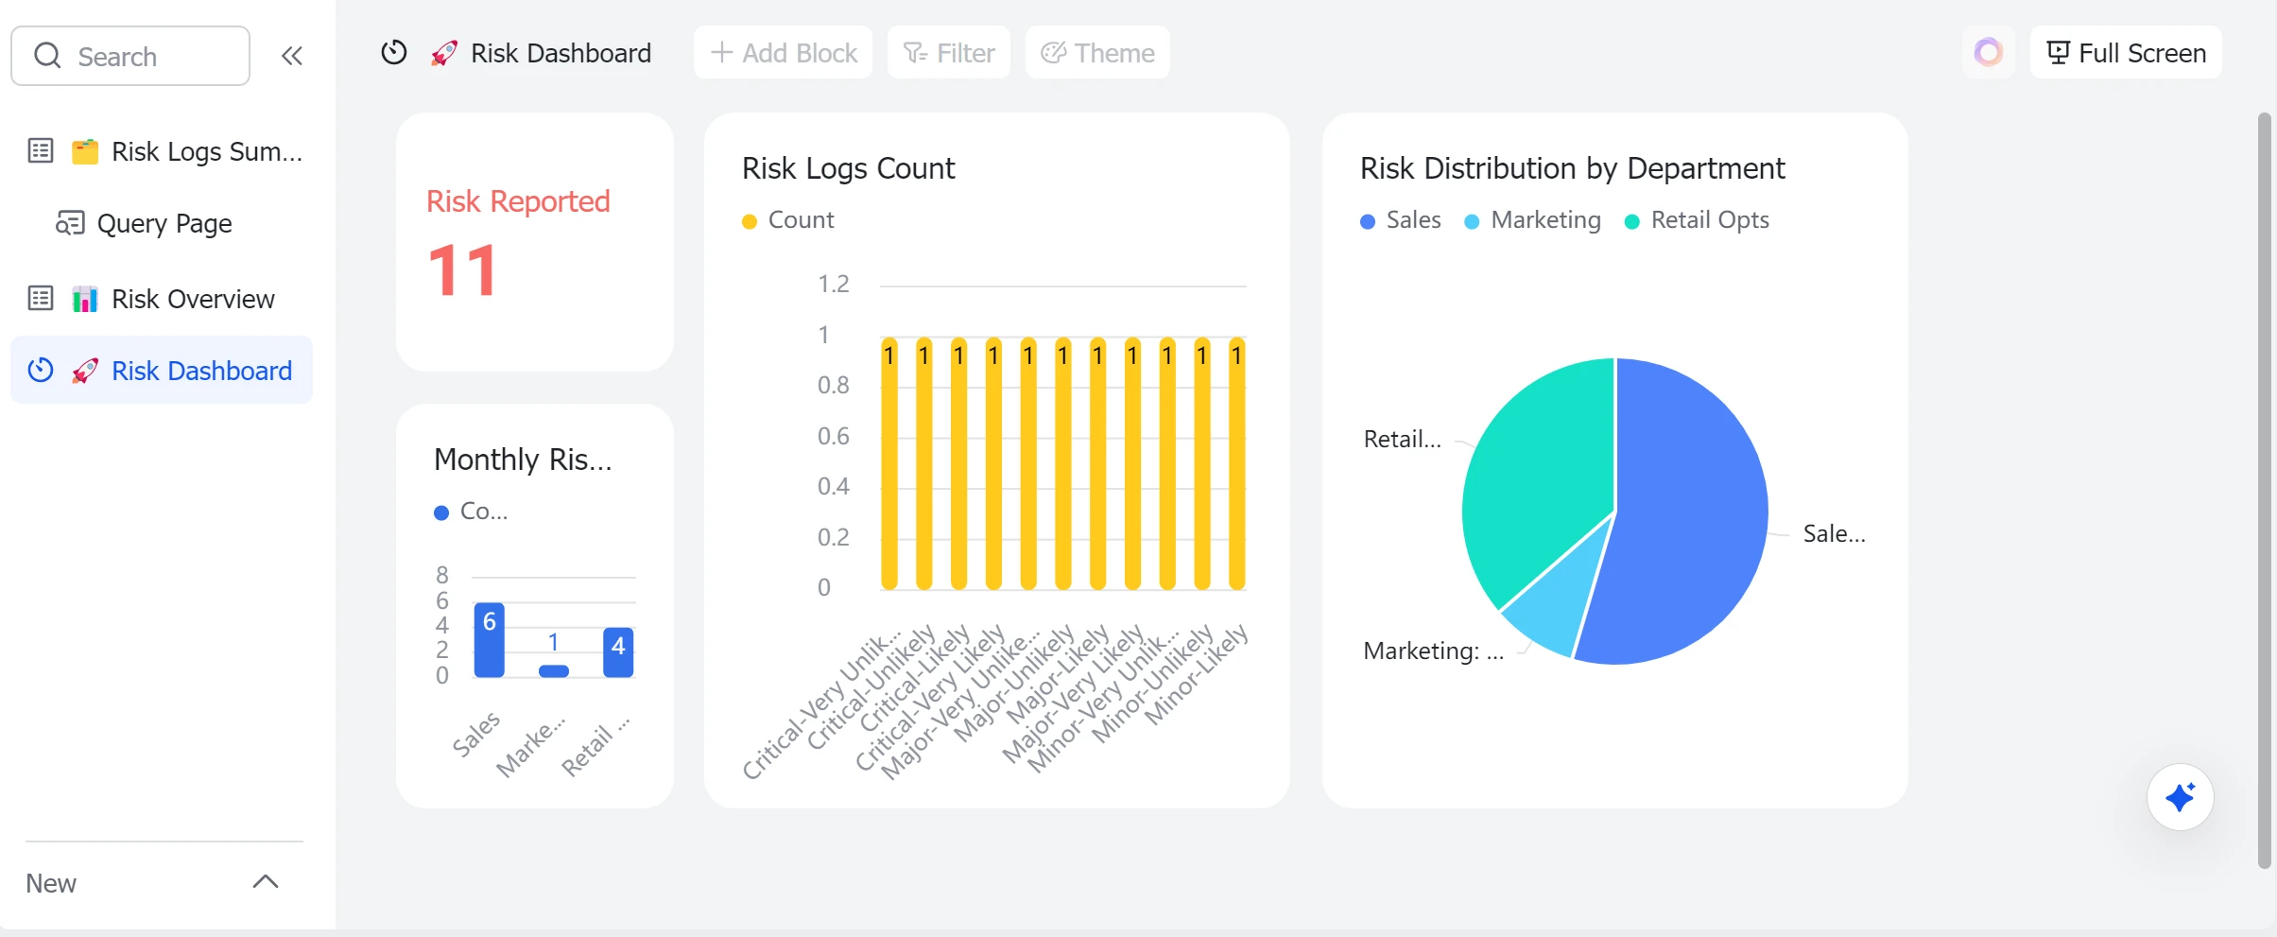Open the Theme picker
Screen dimensions: 2277x937
[1097, 53]
